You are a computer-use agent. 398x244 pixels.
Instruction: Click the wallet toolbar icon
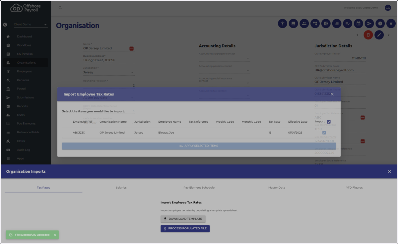[326, 24]
